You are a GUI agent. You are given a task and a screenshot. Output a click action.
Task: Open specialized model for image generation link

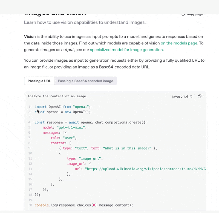[126, 50]
